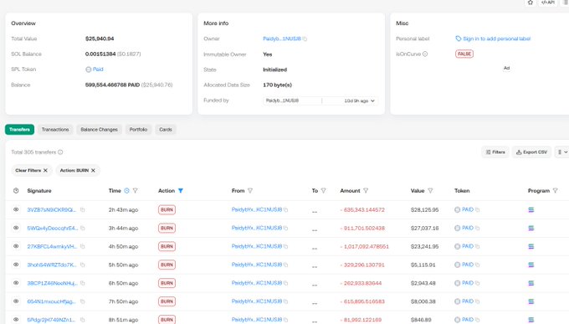Open Balance Changes tab

coord(99,130)
